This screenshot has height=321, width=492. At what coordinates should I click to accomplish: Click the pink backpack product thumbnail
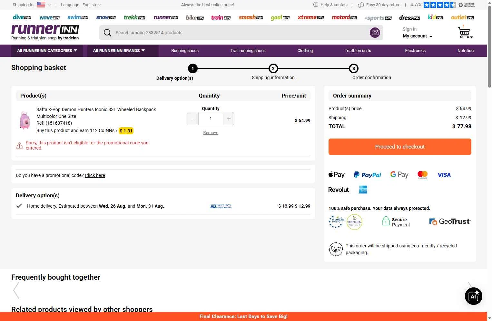[x=25, y=120]
